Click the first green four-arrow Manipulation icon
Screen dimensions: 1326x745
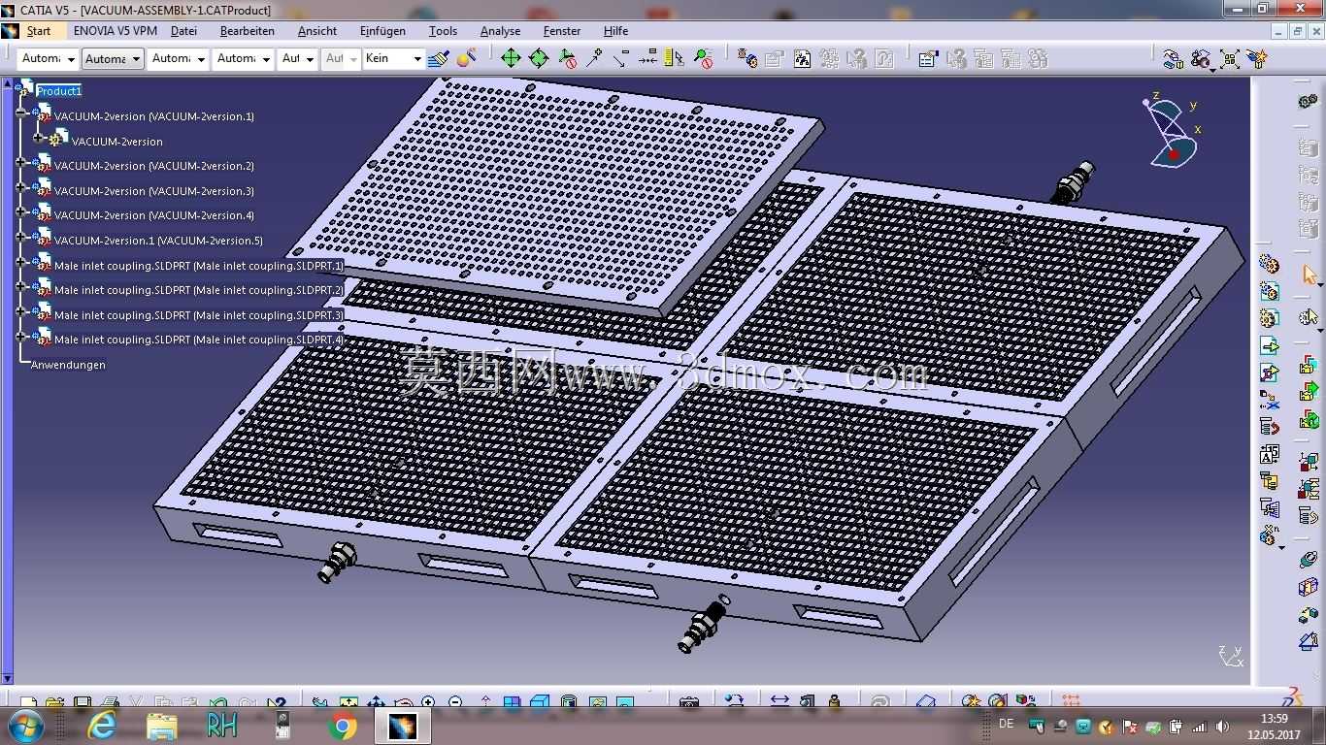point(511,59)
